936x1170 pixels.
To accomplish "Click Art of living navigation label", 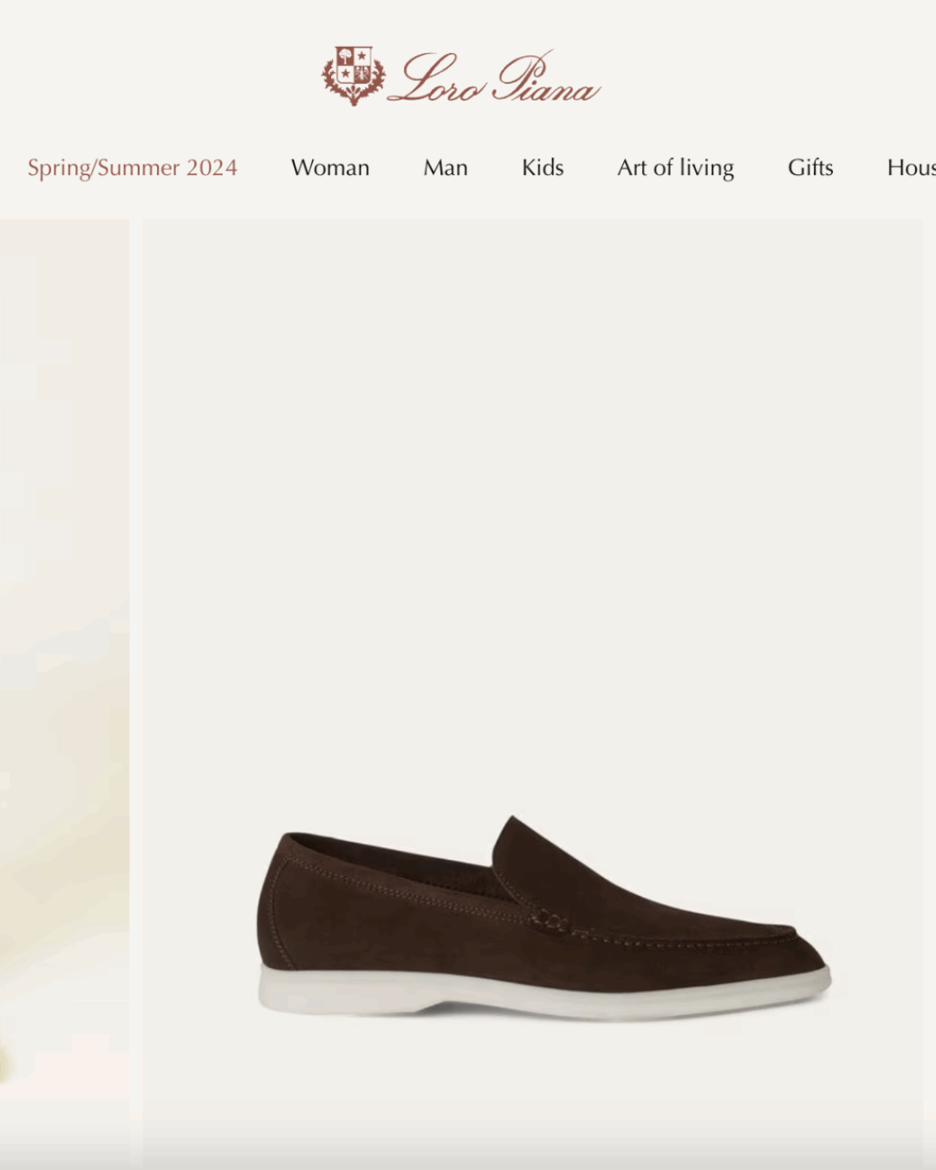I will tap(675, 167).
